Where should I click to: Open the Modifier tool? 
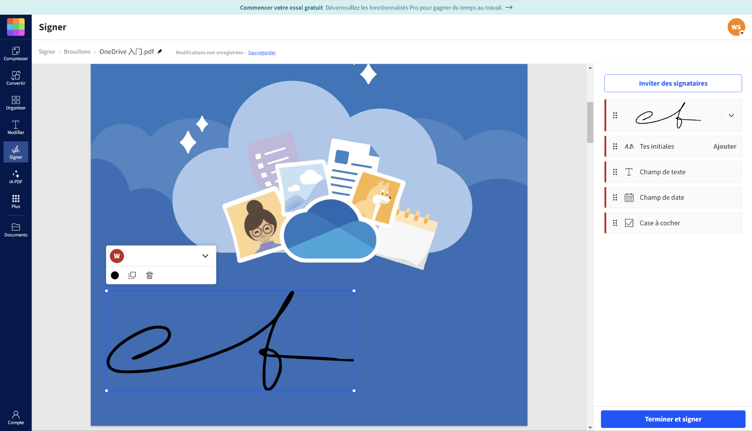point(16,127)
